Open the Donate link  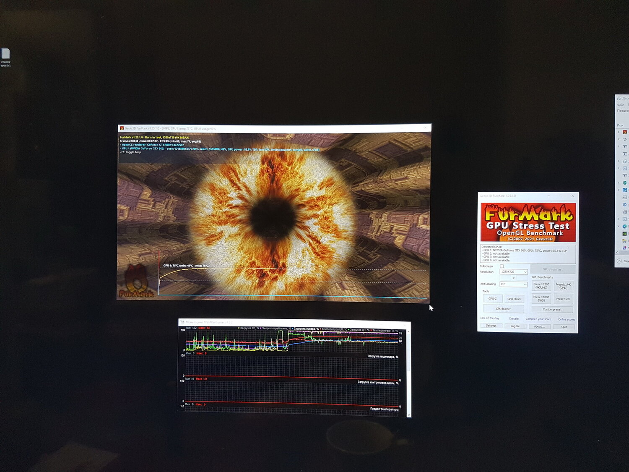(x=514, y=319)
